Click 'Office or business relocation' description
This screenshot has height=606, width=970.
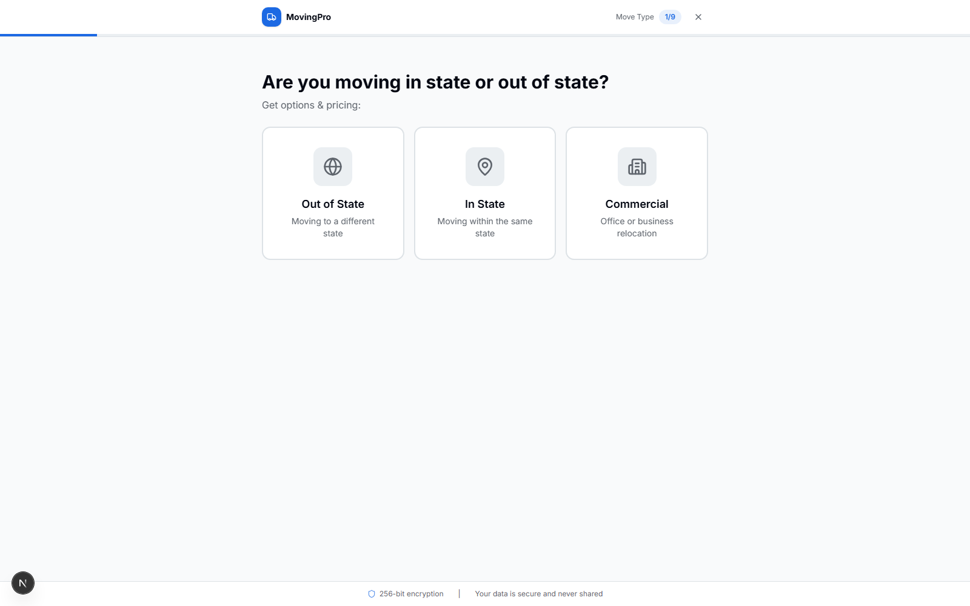point(637,227)
